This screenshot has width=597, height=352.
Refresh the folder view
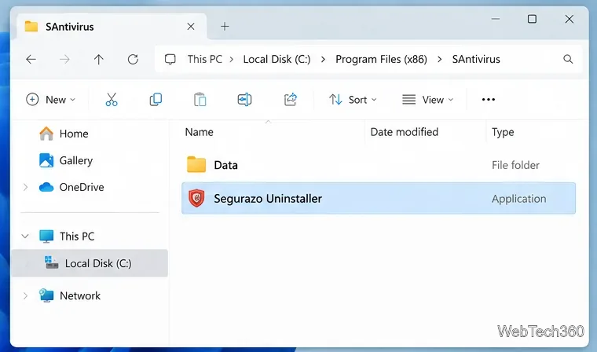coord(133,59)
